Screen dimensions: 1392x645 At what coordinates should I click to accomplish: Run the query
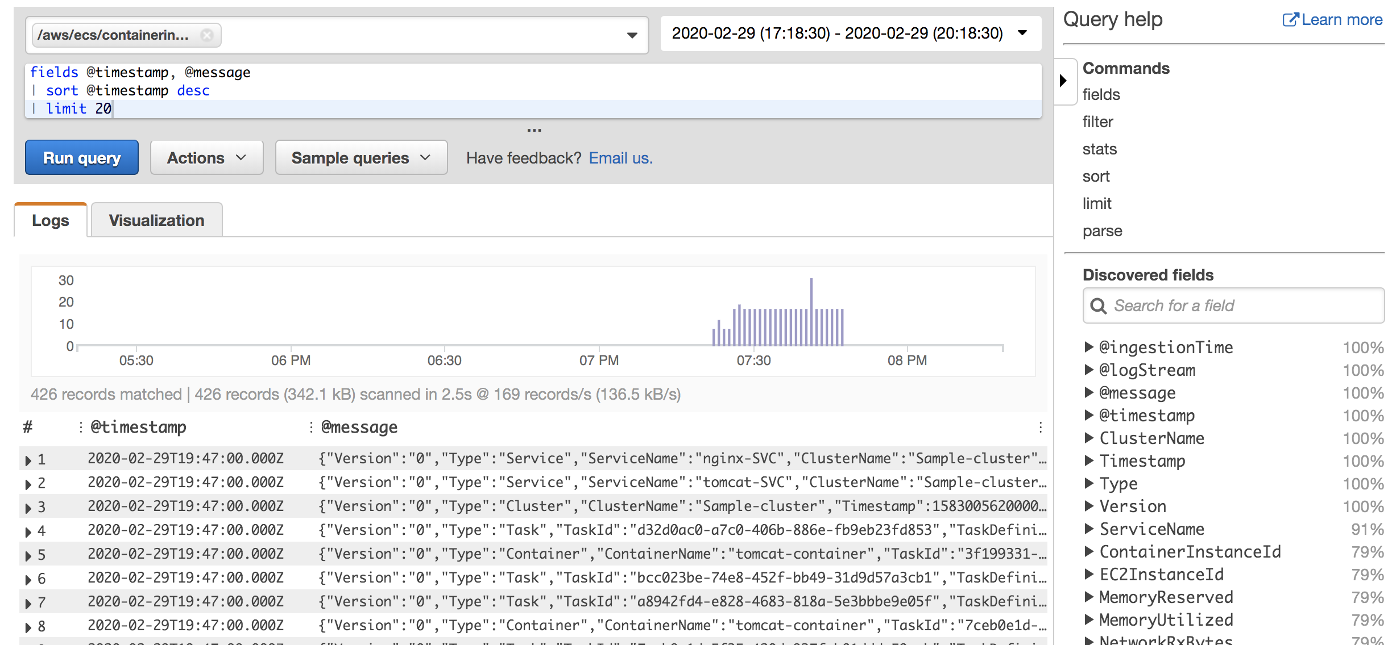pyautogui.click(x=82, y=158)
